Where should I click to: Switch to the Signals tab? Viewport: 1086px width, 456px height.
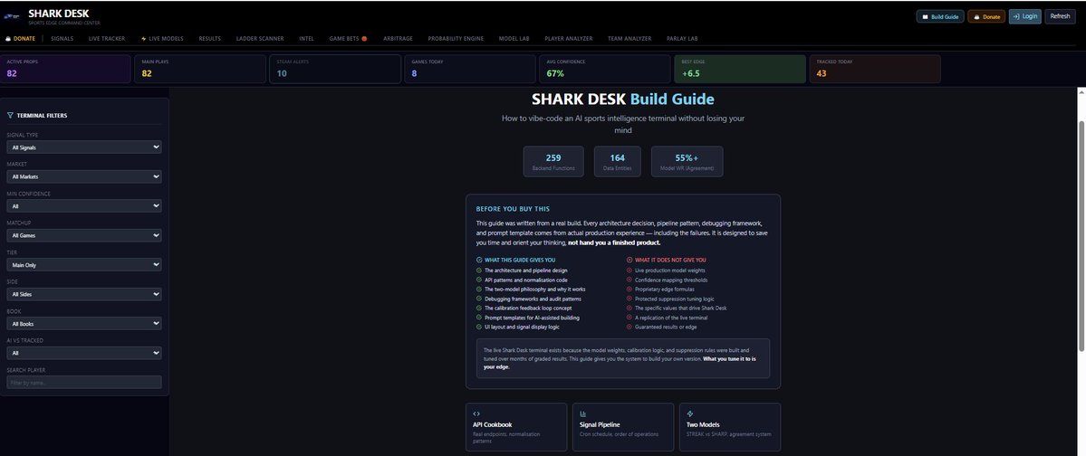(x=62, y=39)
